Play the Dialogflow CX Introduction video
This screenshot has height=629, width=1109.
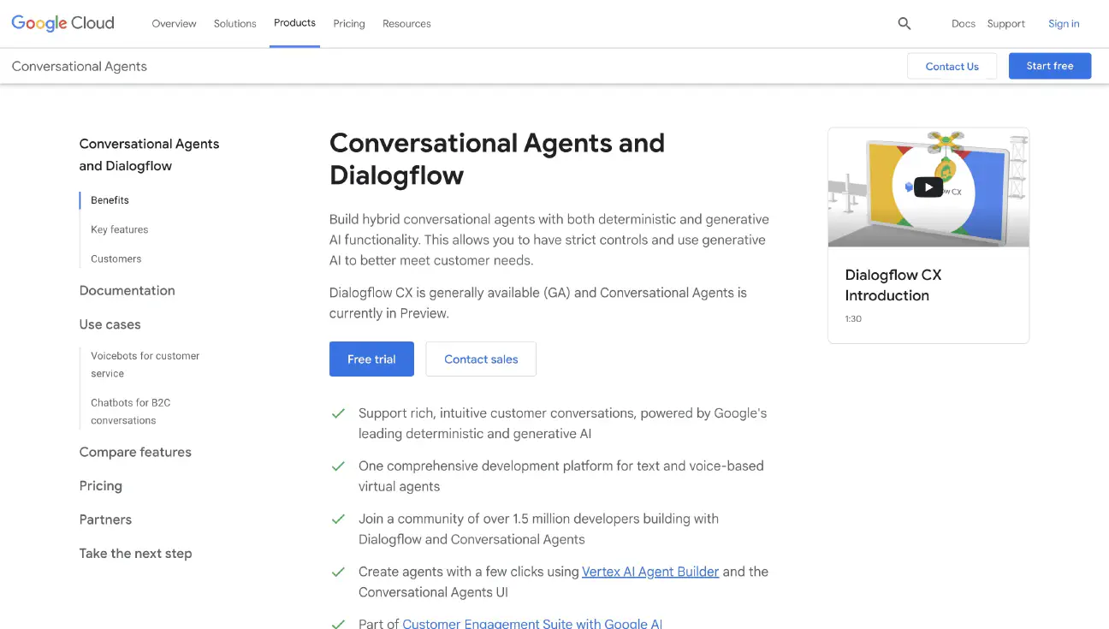pyautogui.click(x=928, y=187)
